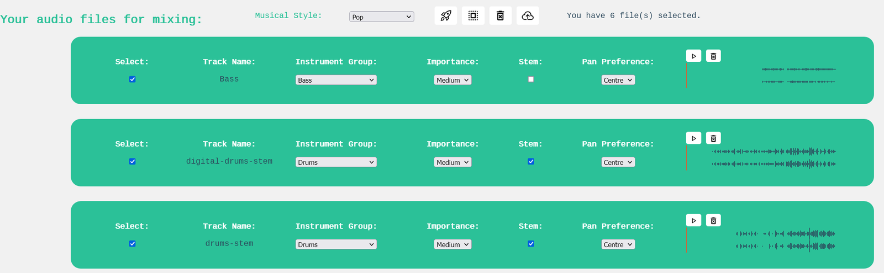Open Importance dropdown for digital-drums-stem
884x273 pixels.
[x=452, y=162]
